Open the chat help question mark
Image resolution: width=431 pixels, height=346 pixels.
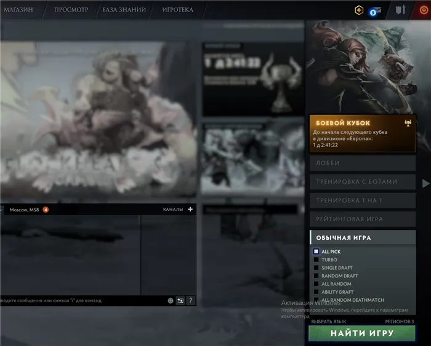click(191, 301)
